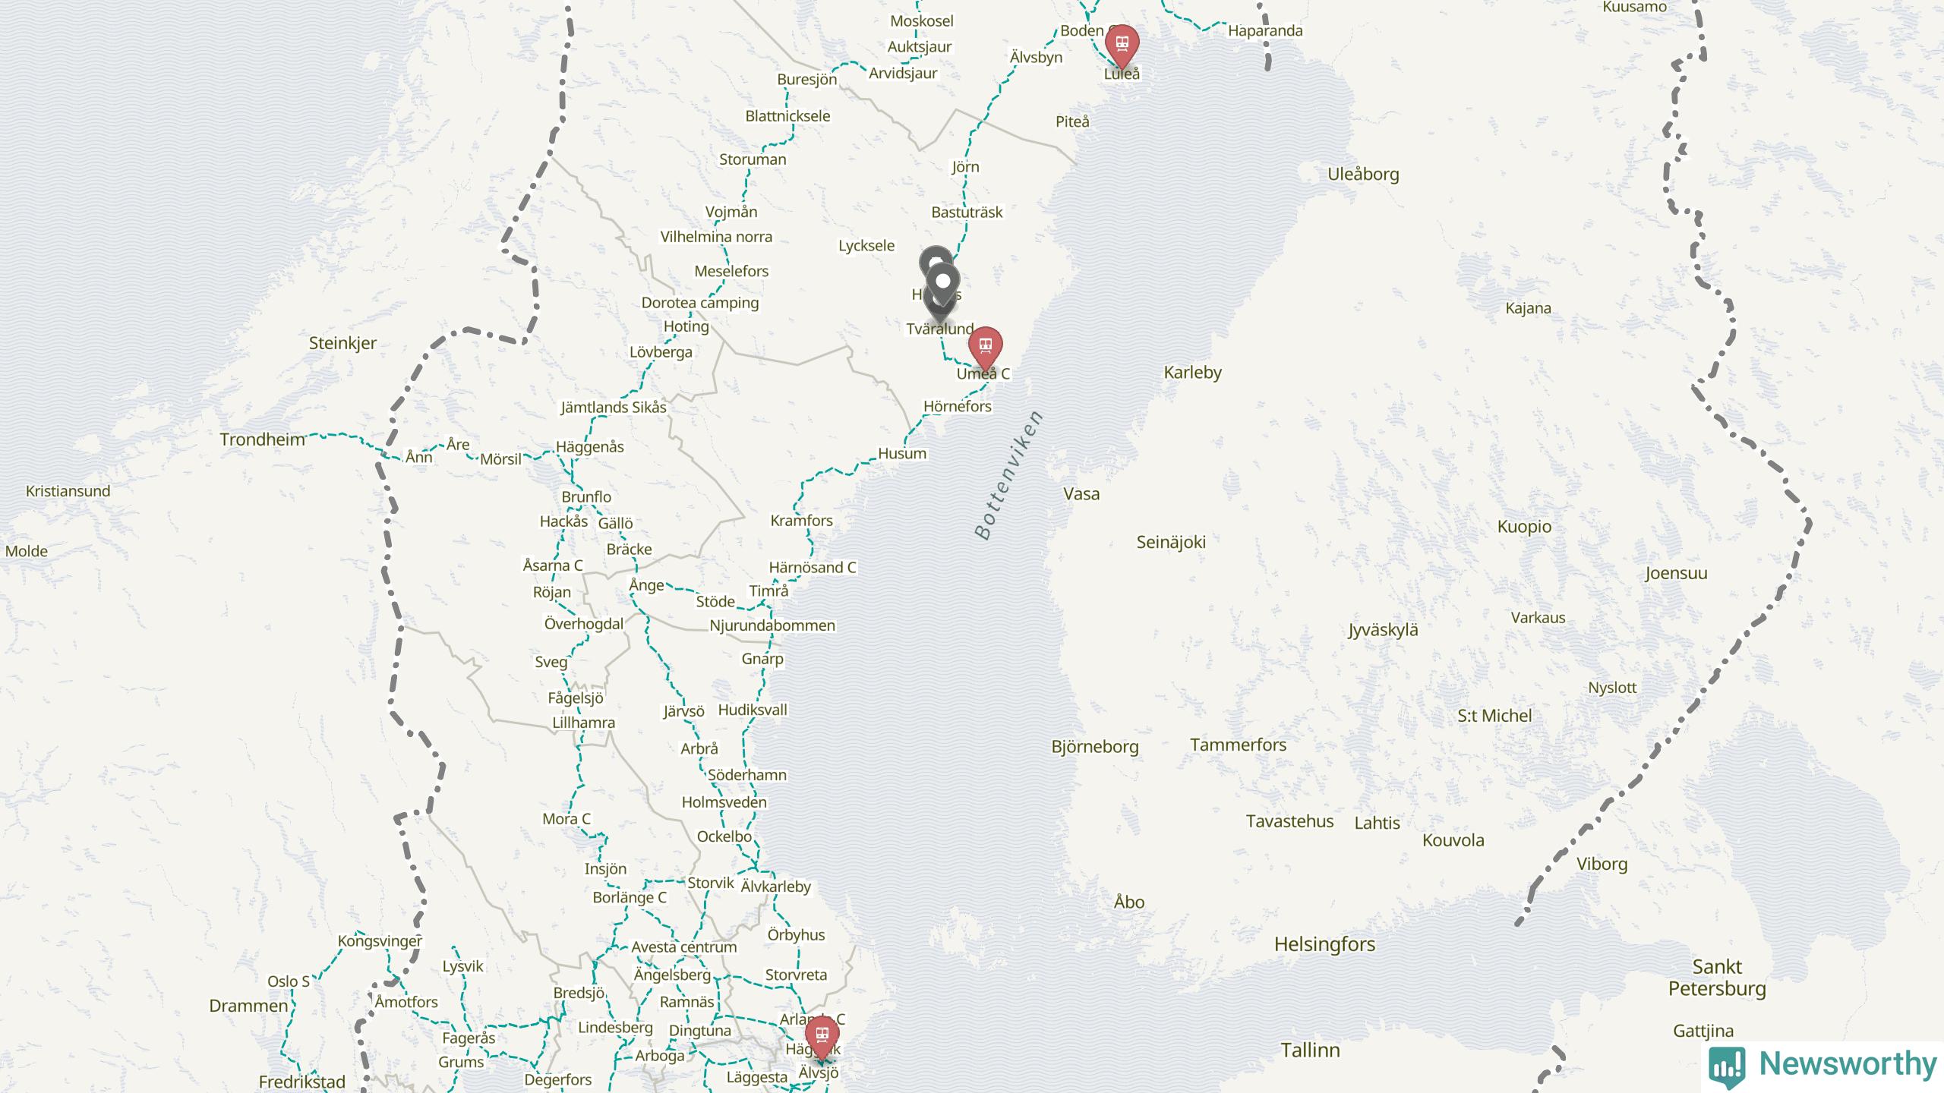The width and height of the screenshot is (1944, 1093).
Task: Select the Helsingfors city label
Action: pyautogui.click(x=1324, y=944)
